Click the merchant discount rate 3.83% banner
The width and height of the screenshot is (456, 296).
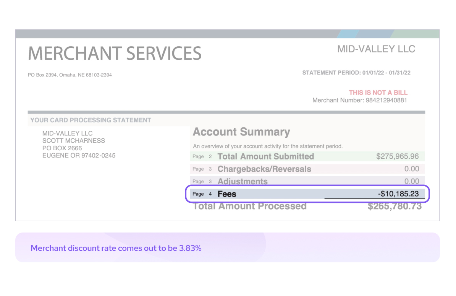click(227, 247)
